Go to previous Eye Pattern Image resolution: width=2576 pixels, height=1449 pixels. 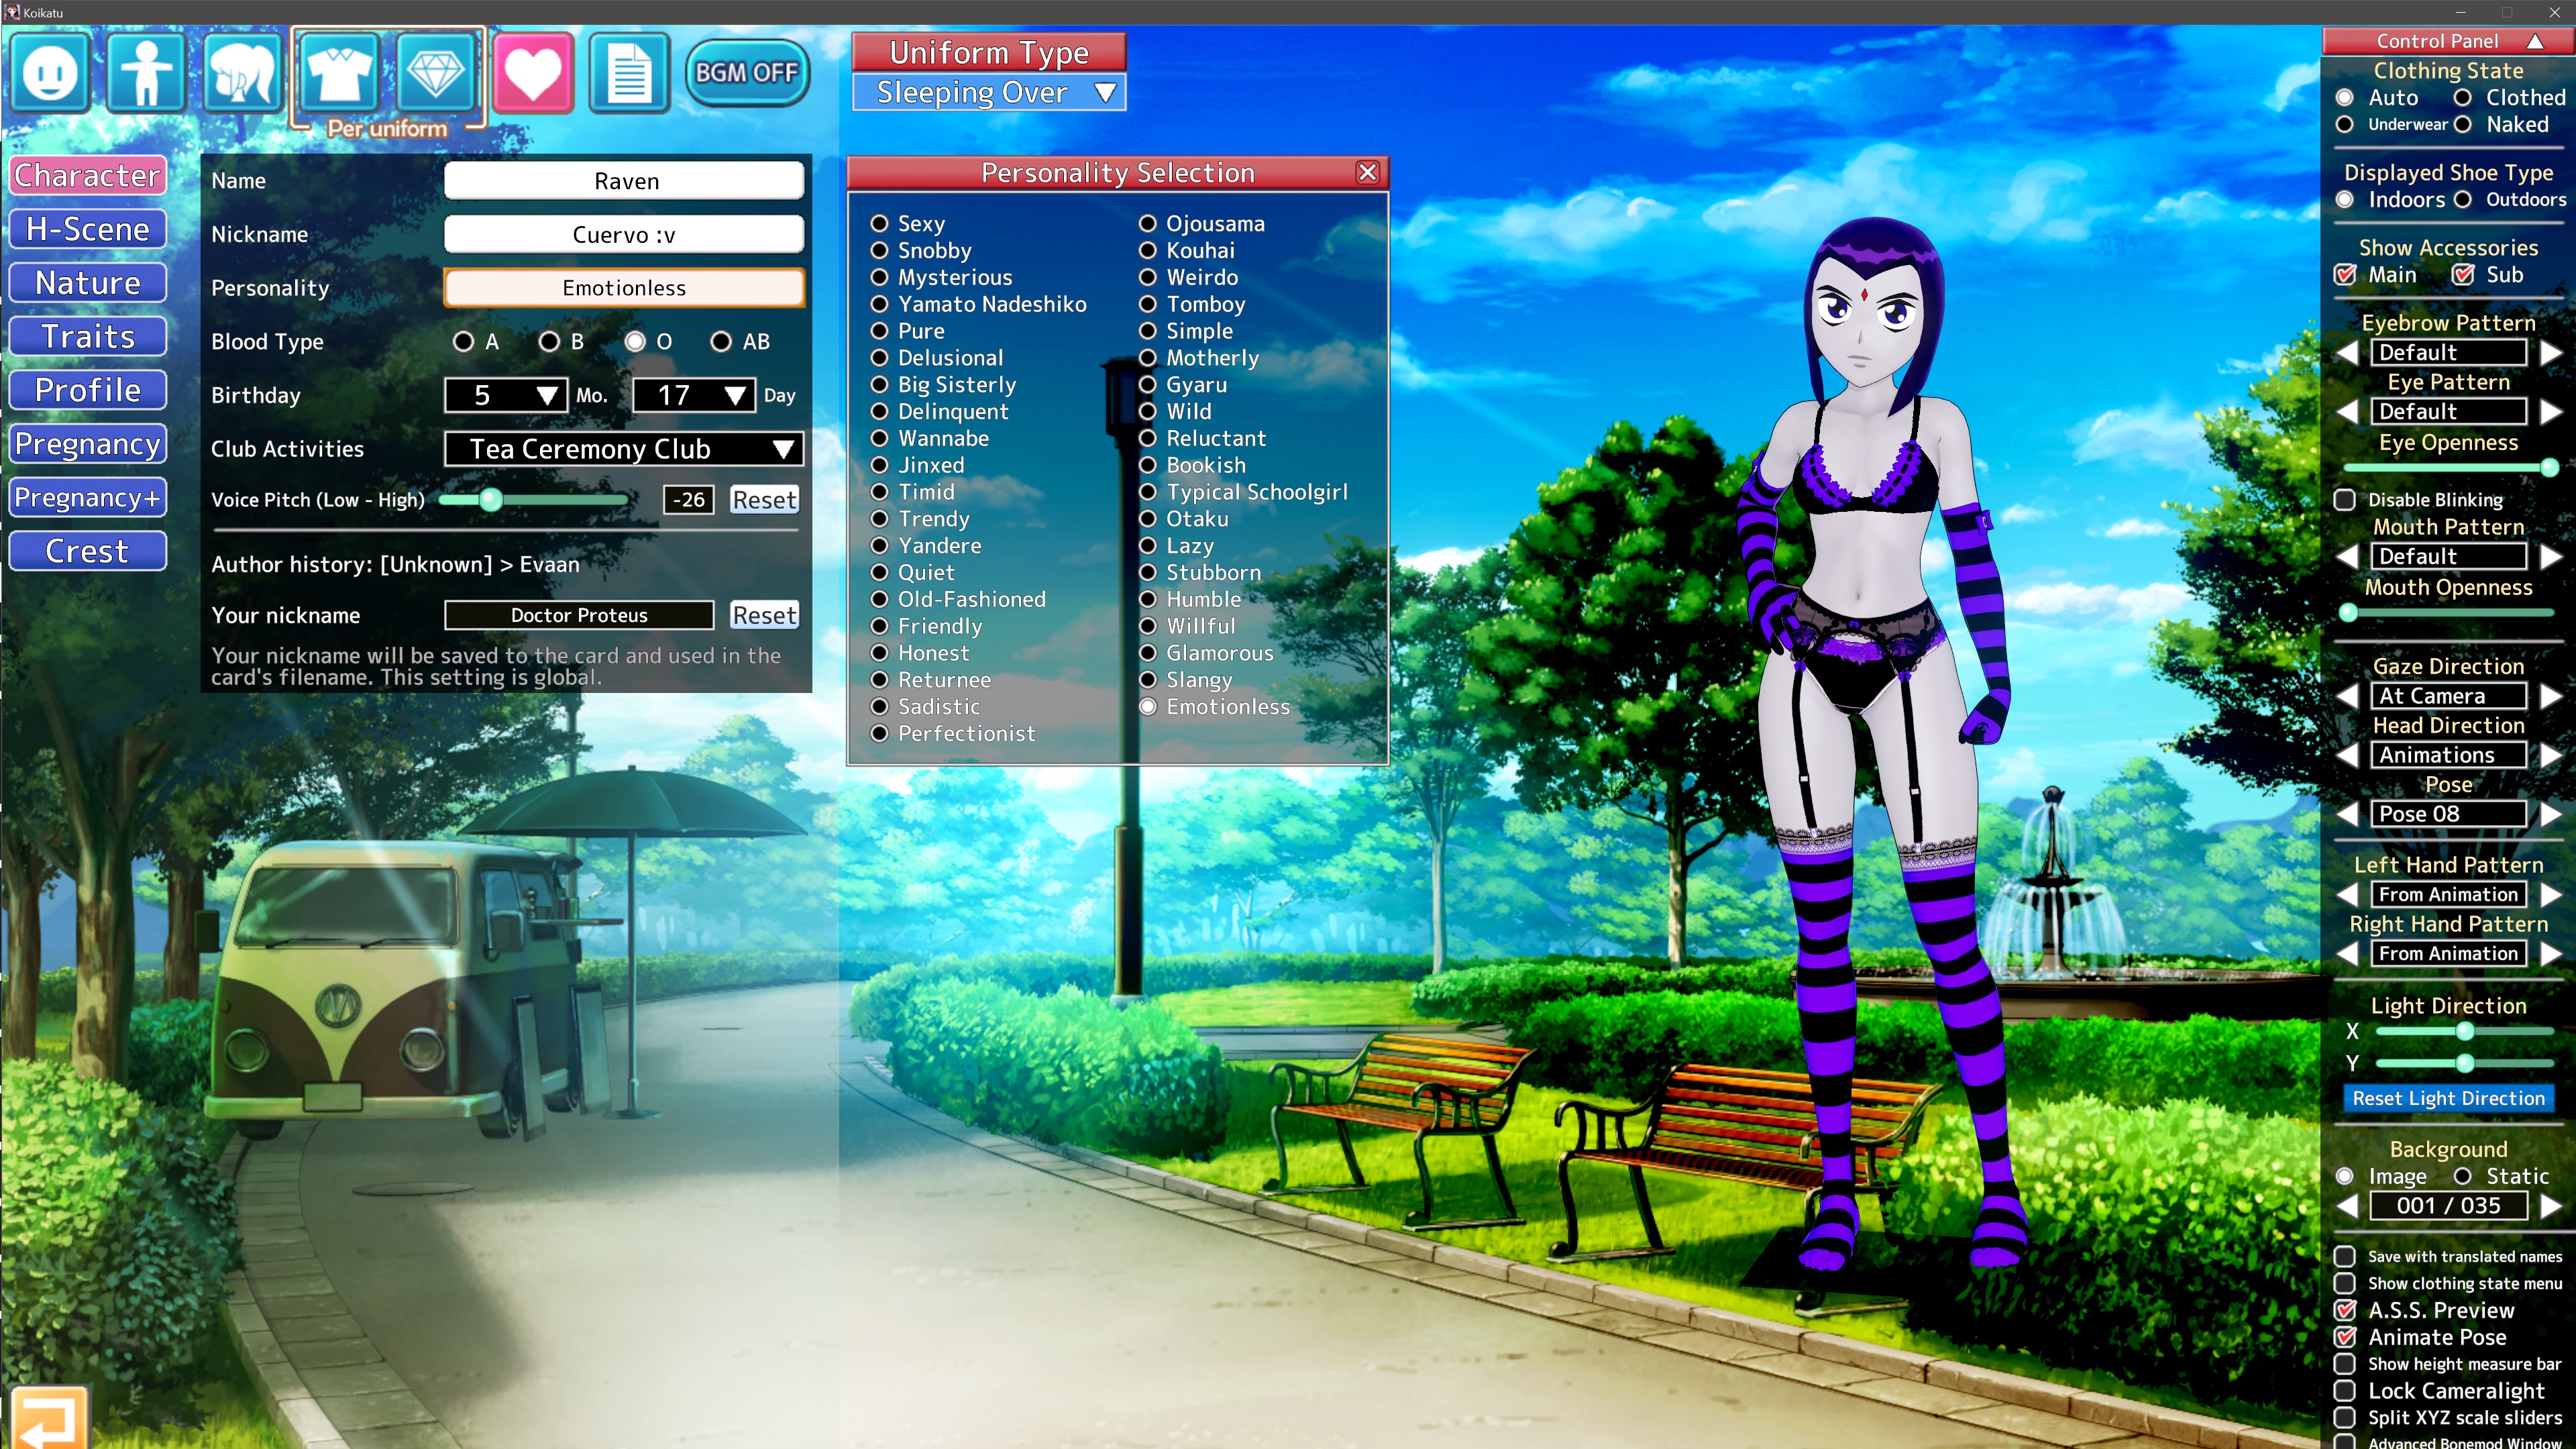[2347, 412]
